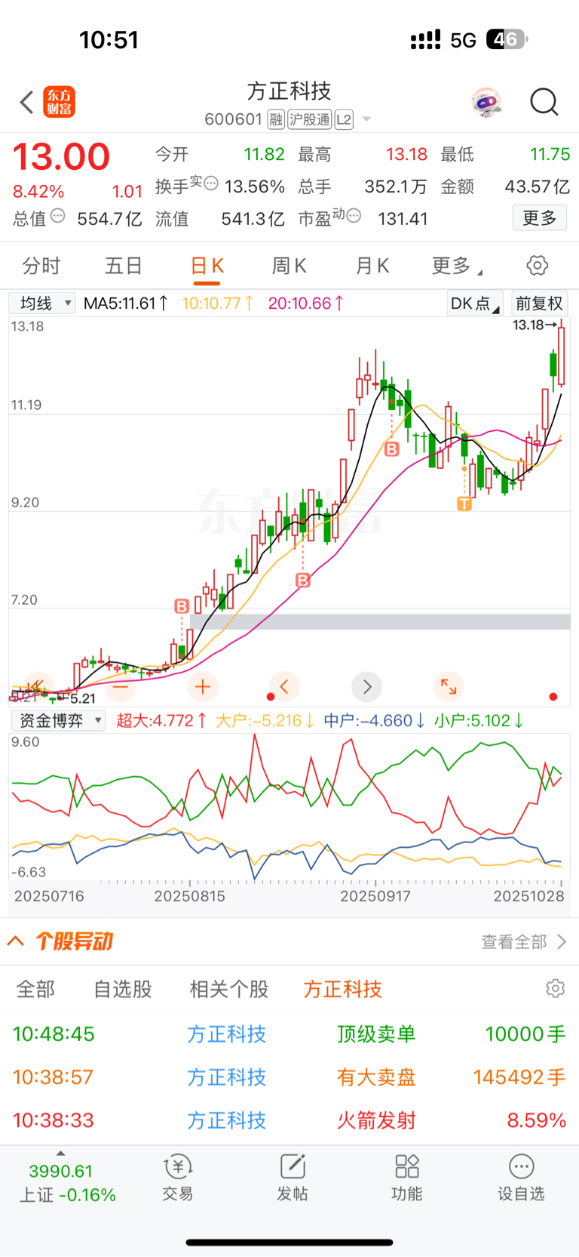Expand the 上证 index bar

[x=60, y=1153]
